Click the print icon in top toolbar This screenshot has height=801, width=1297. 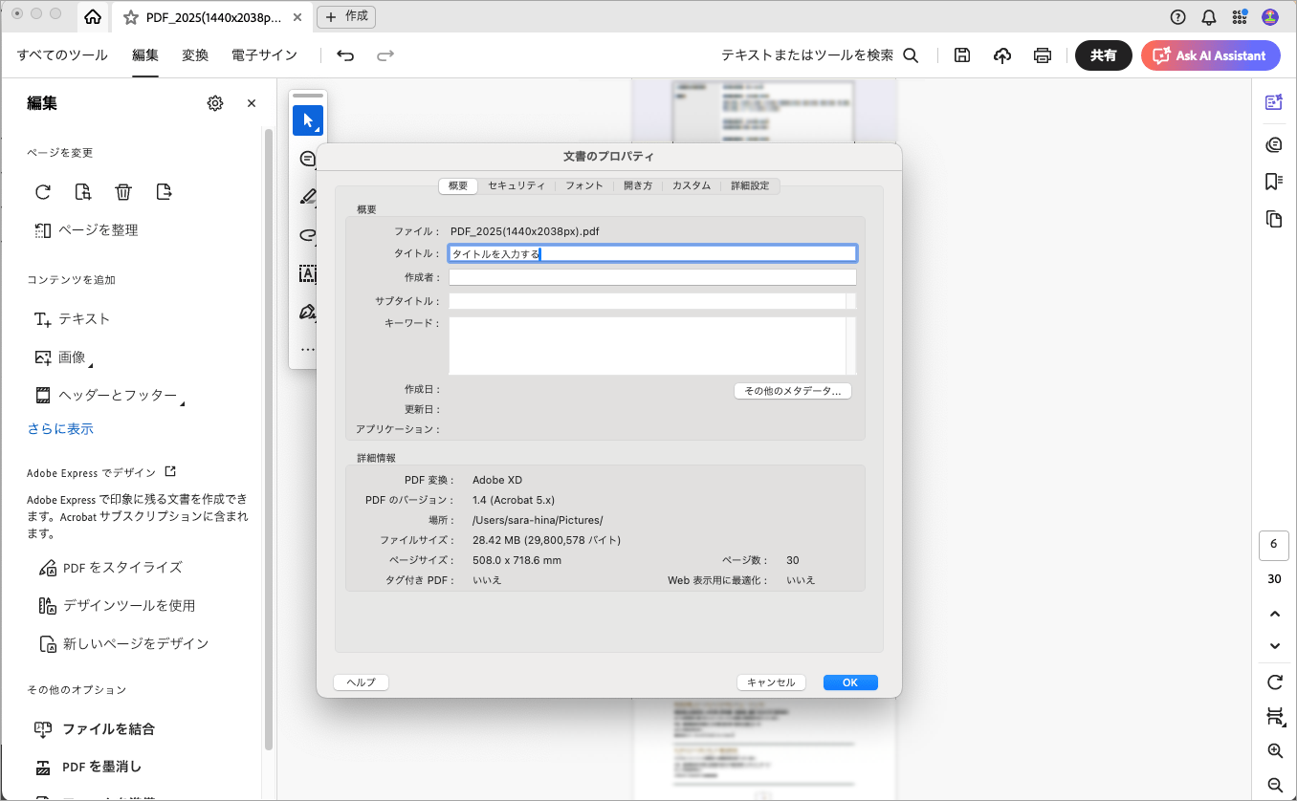(1043, 55)
